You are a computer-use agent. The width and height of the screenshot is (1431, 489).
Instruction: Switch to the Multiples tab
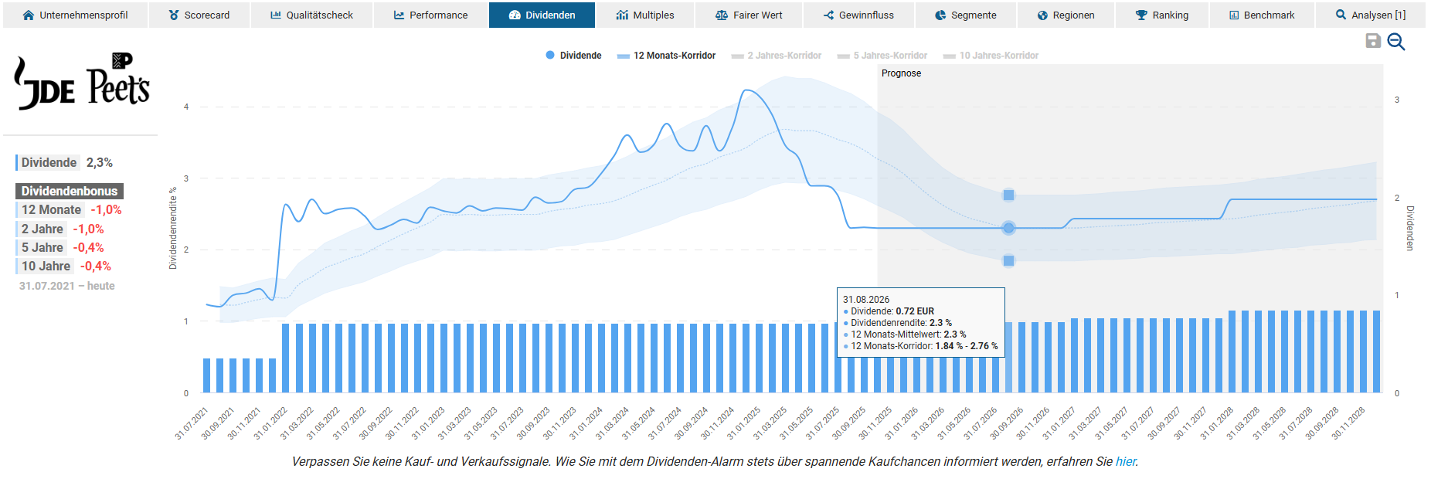(645, 15)
